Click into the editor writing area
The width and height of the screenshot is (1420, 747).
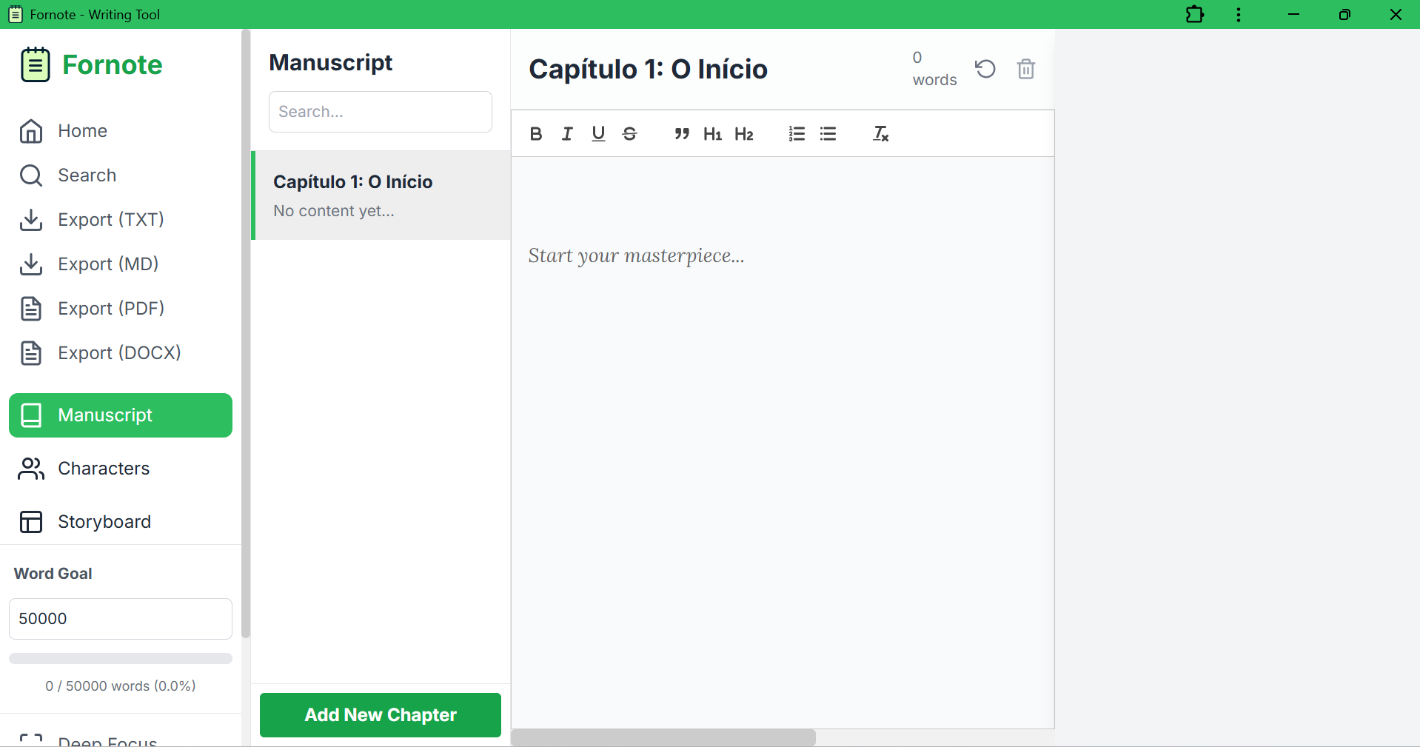tap(783, 442)
